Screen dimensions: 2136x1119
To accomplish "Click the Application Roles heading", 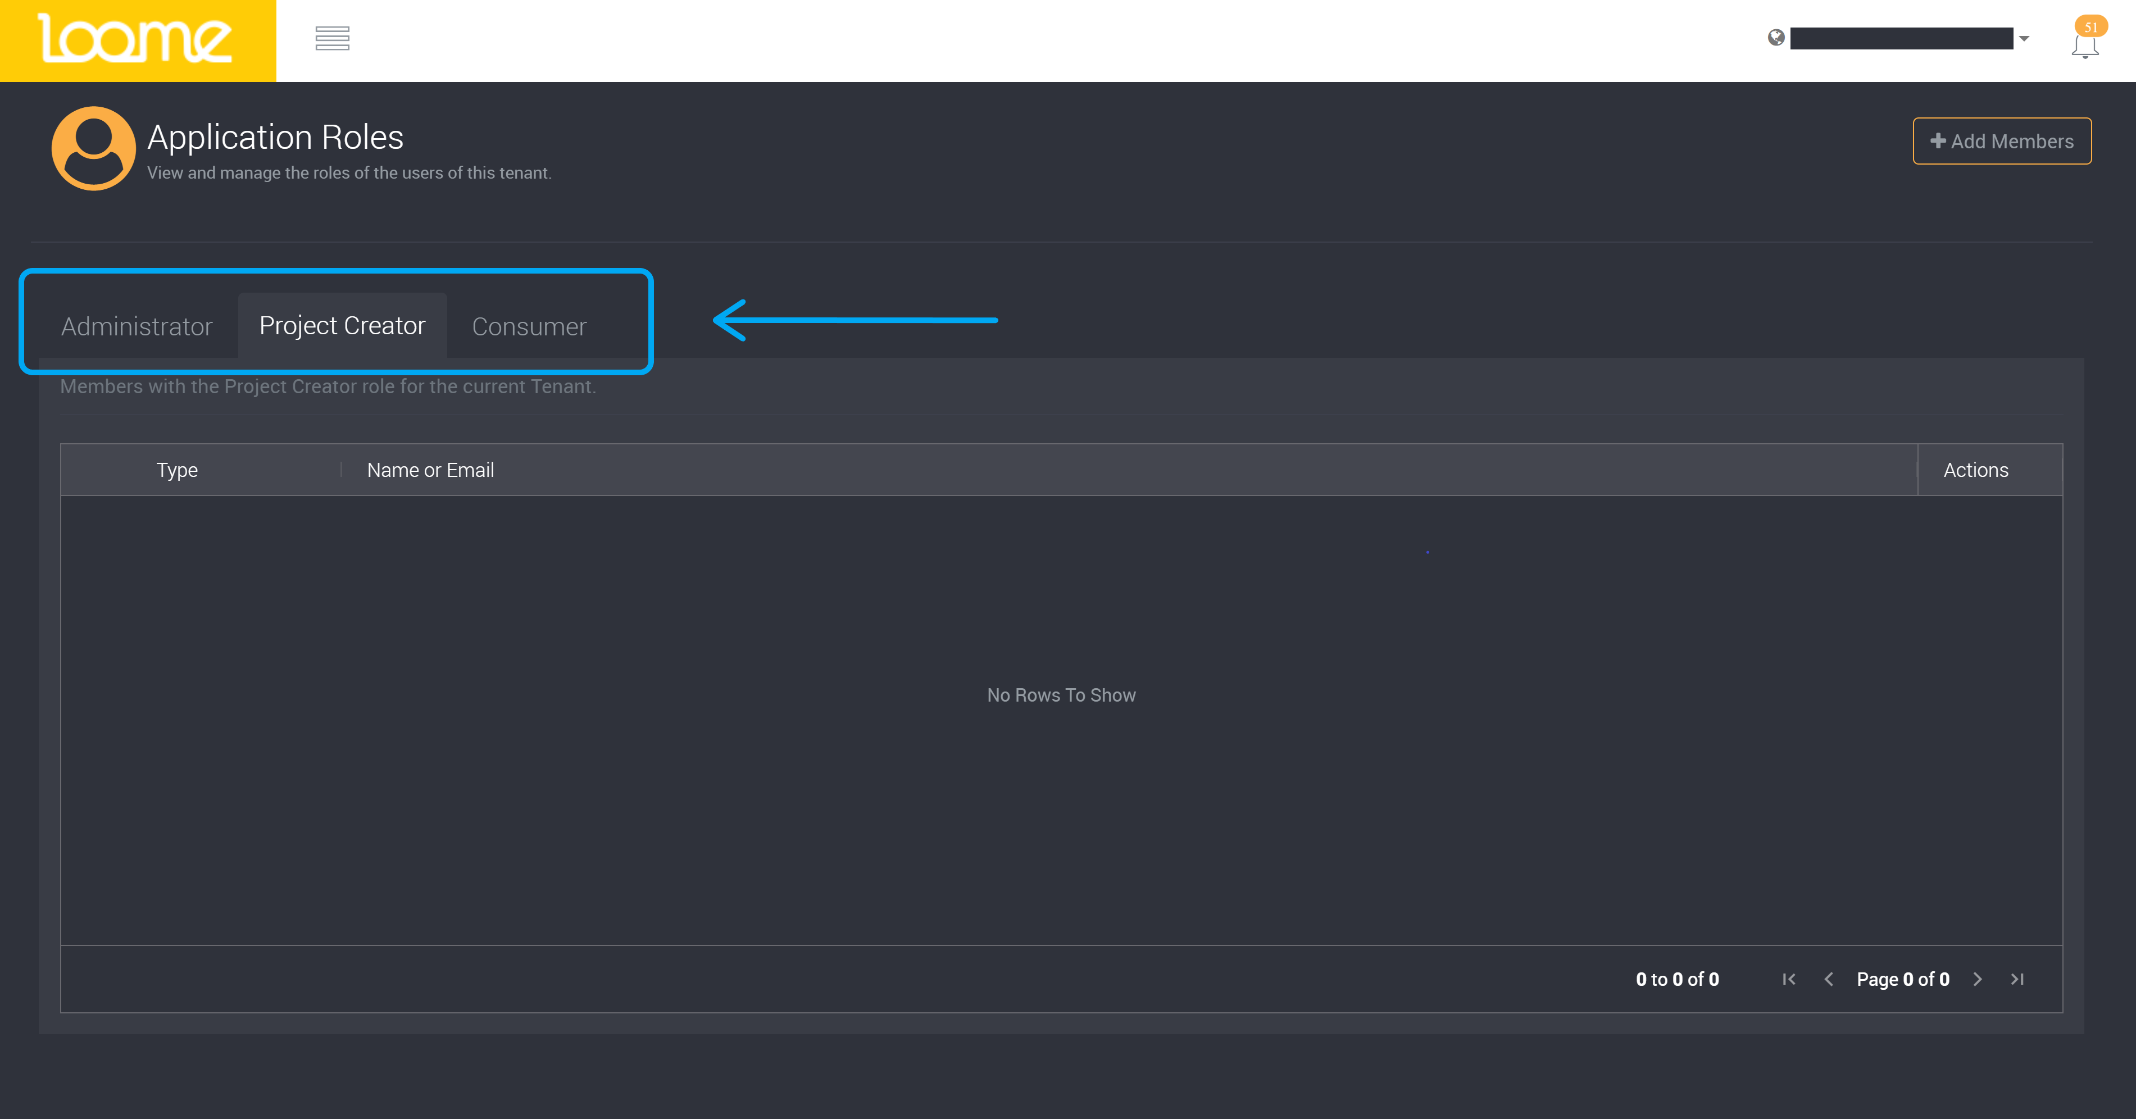I will (275, 137).
